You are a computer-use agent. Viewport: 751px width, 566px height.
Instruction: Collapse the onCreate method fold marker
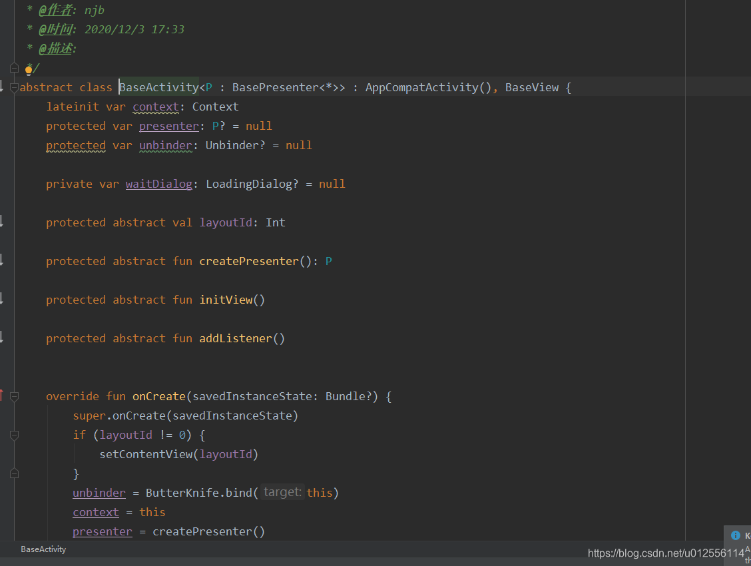(x=14, y=396)
